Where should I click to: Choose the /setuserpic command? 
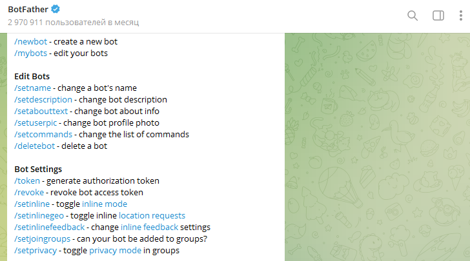pyautogui.click(x=36, y=123)
